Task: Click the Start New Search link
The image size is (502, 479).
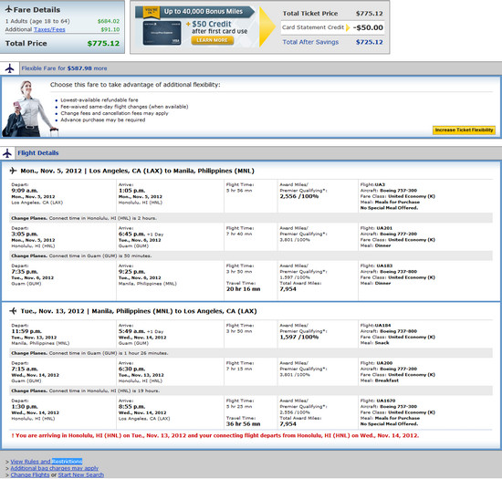Action: (x=81, y=474)
